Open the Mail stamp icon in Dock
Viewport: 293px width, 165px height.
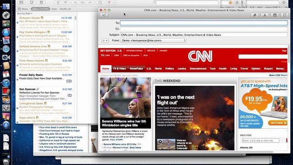[6, 41]
